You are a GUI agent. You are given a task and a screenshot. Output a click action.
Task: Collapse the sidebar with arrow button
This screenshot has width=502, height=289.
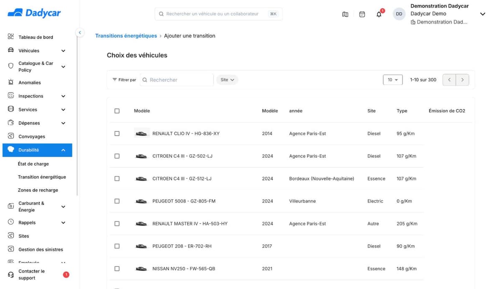(79, 33)
